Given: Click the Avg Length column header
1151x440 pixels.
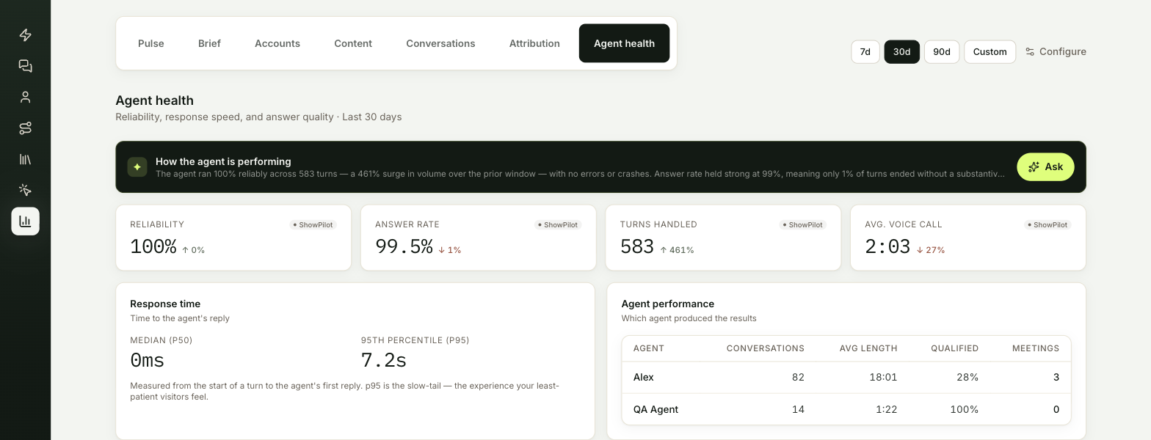Looking at the screenshot, I should (x=868, y=348).
